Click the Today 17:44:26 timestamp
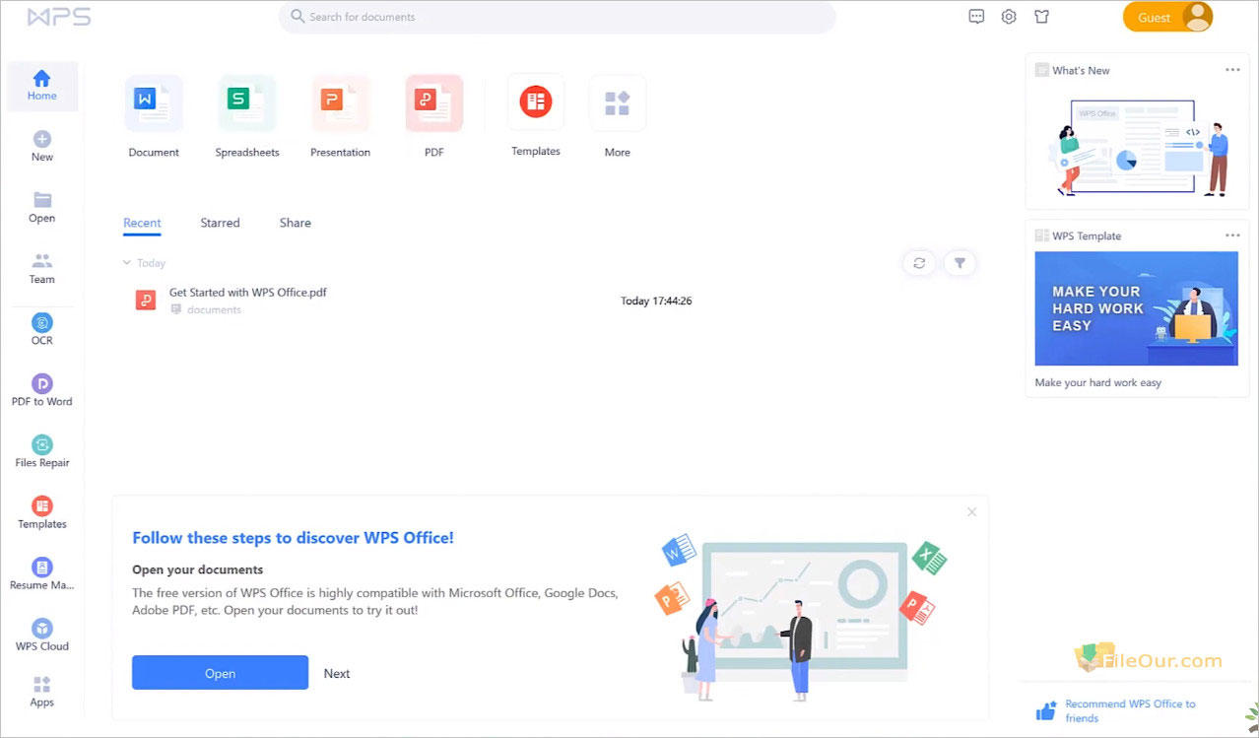 pyautogui.click(x=656, y=301)
